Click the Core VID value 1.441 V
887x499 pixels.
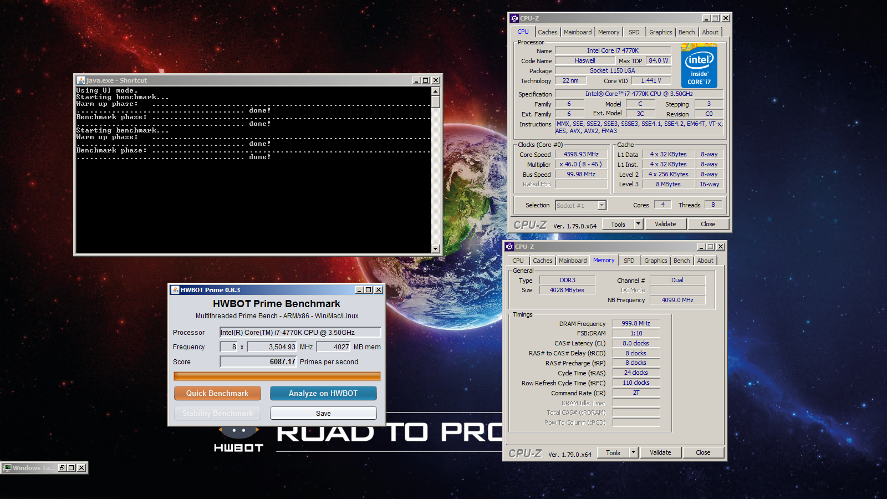coord(651,80)
